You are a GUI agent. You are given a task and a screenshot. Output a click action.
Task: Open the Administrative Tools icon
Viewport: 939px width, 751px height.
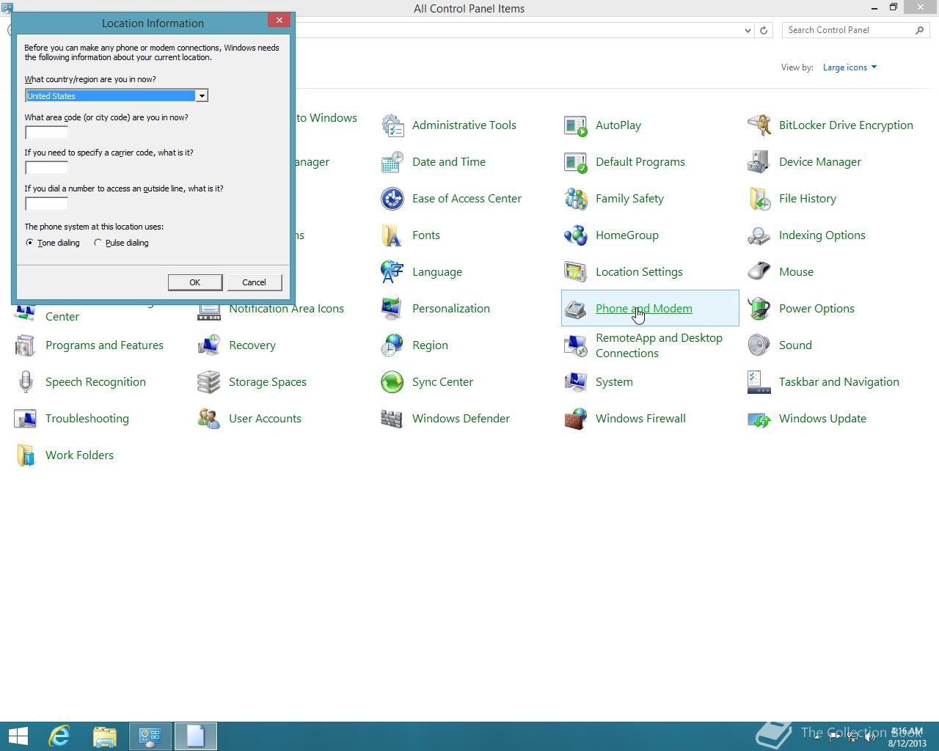392,125
